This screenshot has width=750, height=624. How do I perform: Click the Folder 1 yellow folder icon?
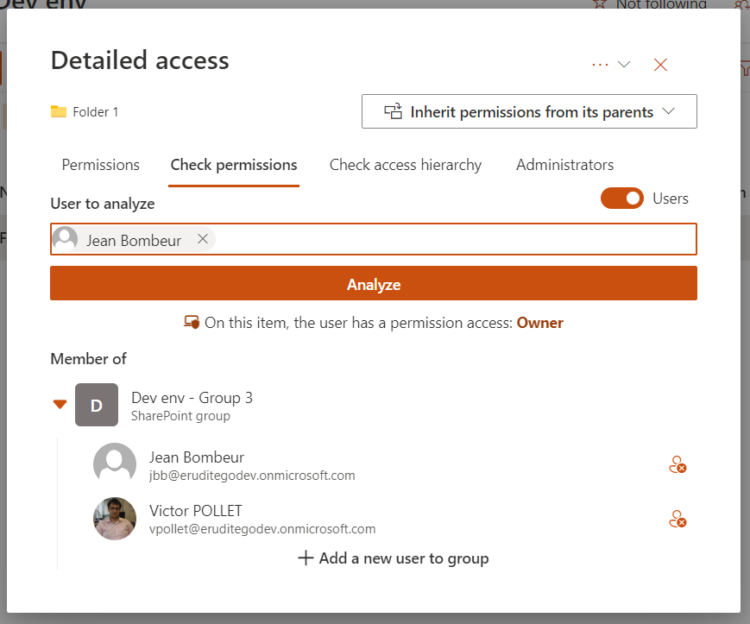[x=58, y=110]
